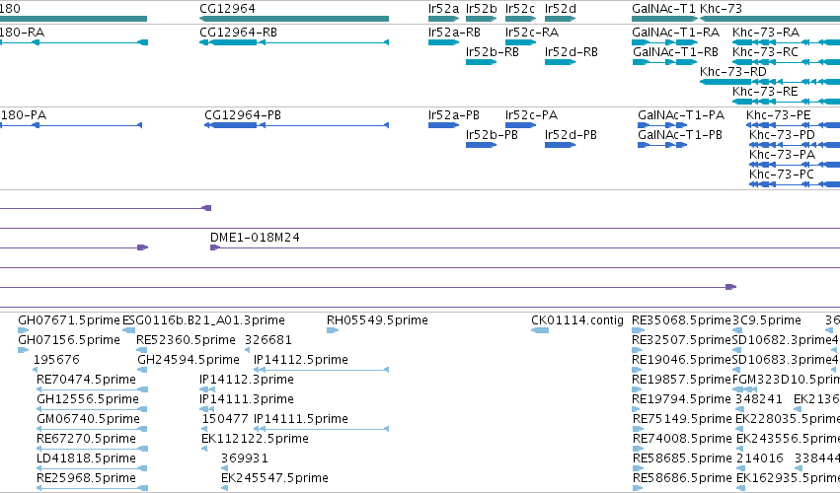Select the RE70474.5prime EST line
Viewport: 840px width, 493px height.
tap(92, 389)
